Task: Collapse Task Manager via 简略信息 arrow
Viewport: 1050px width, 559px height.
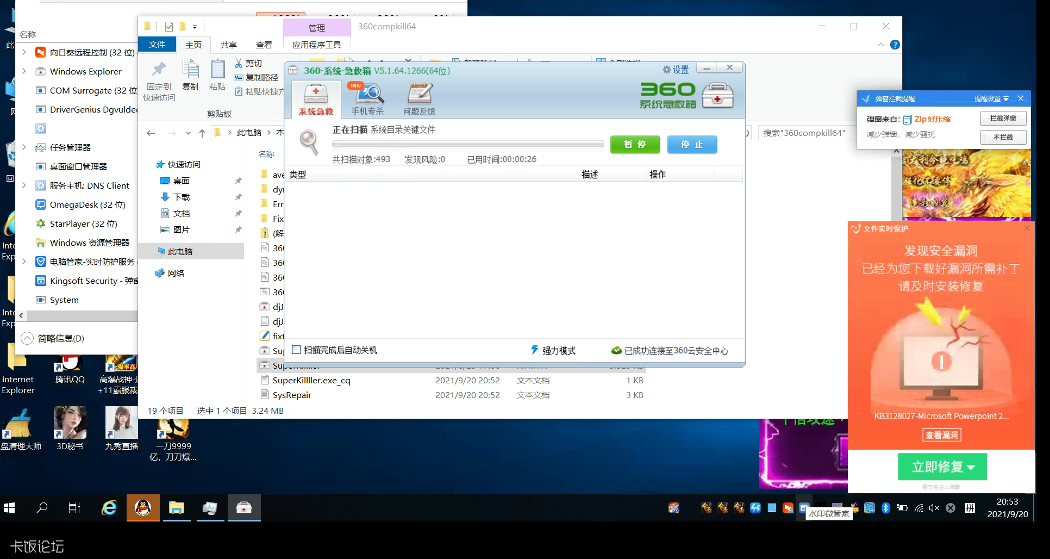Action: coord(27,338)
